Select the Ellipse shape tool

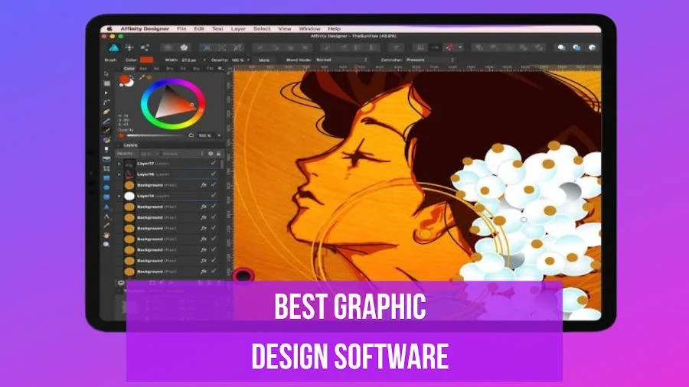[x=106, y=188]
